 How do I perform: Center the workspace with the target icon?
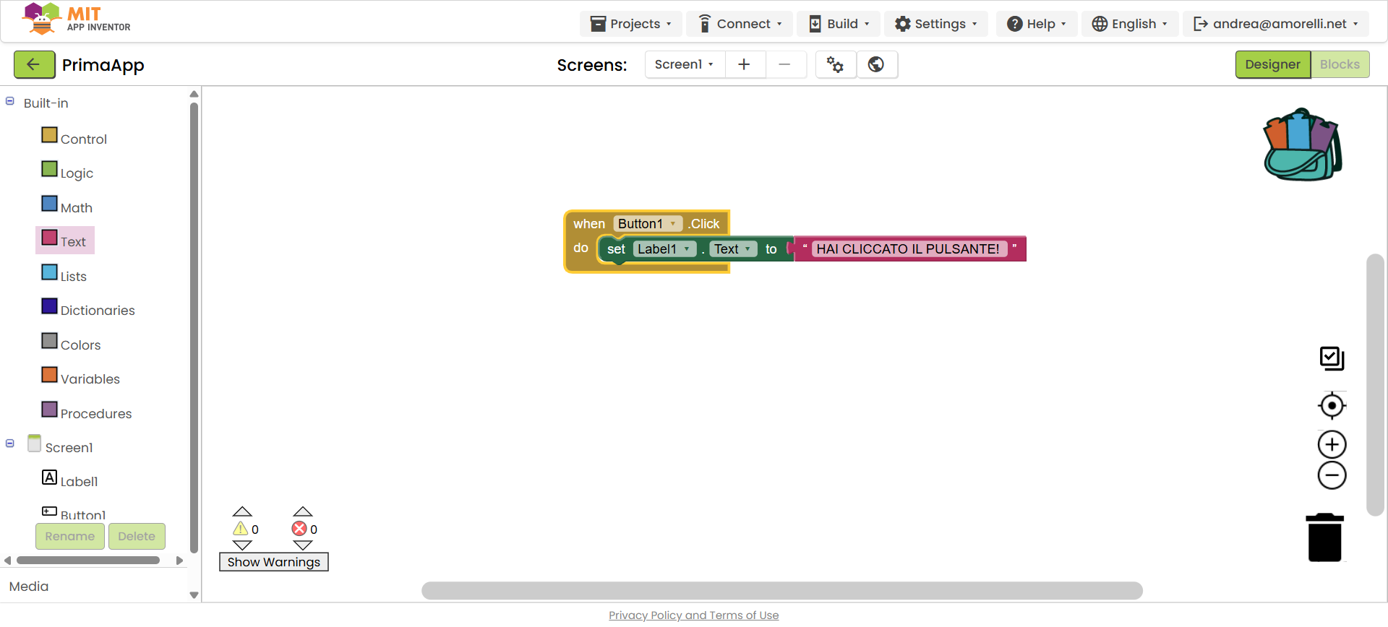(x=1332, y=406)
